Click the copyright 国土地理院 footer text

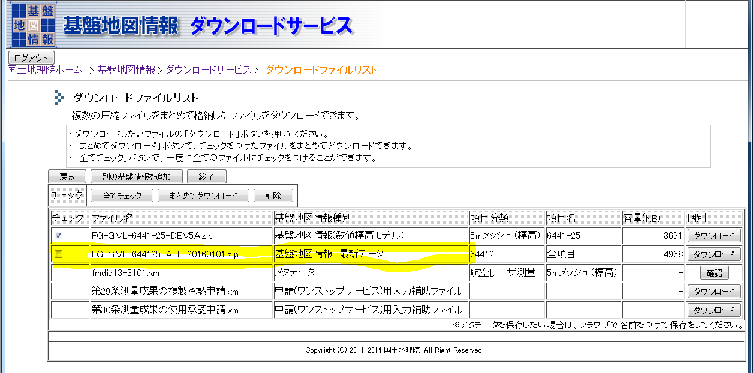click(394, 350)
